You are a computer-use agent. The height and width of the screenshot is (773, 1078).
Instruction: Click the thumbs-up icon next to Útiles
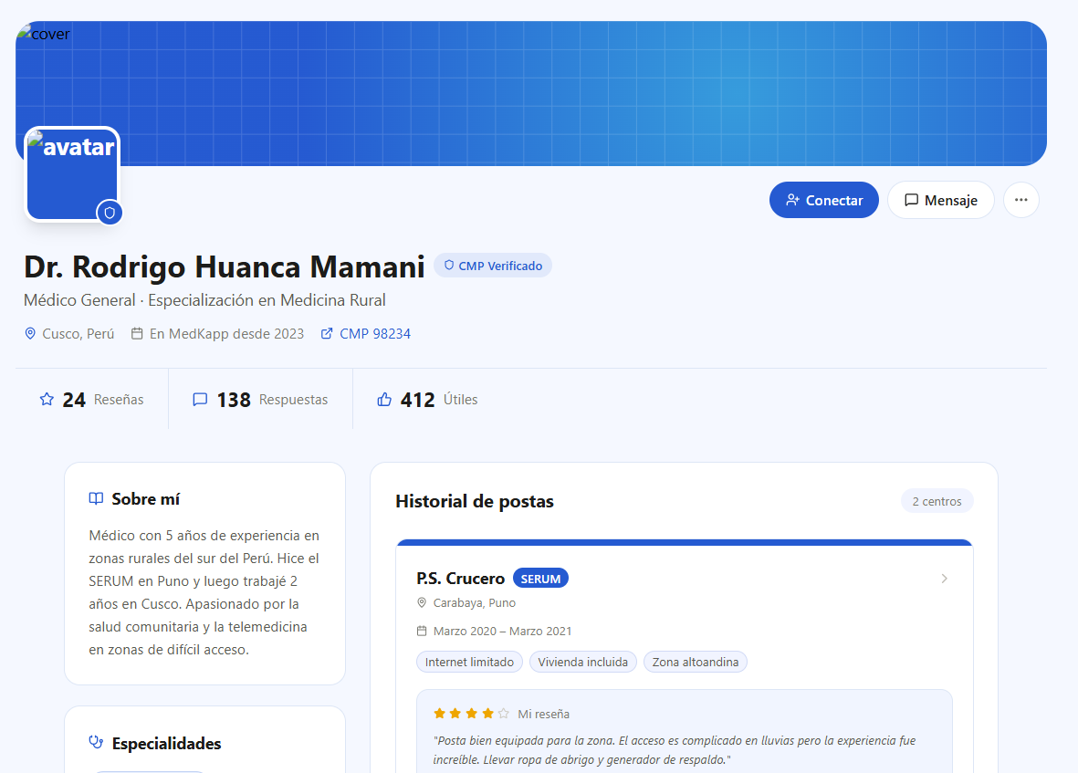384,399
